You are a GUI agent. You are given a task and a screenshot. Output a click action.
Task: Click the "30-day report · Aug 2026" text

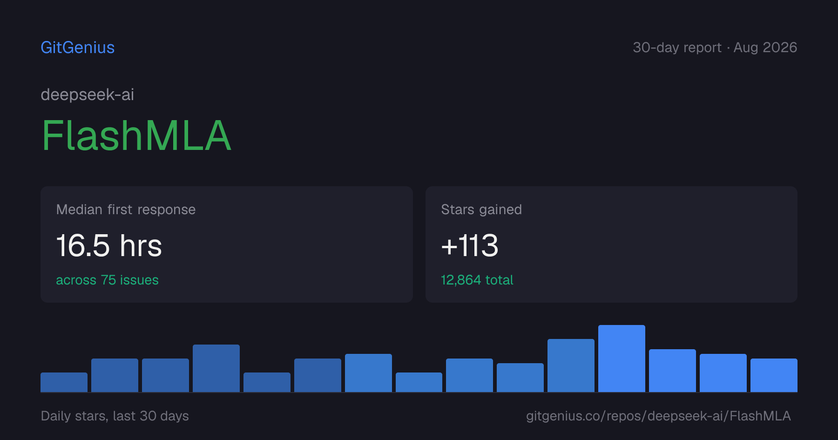click(x=715, y=47)
